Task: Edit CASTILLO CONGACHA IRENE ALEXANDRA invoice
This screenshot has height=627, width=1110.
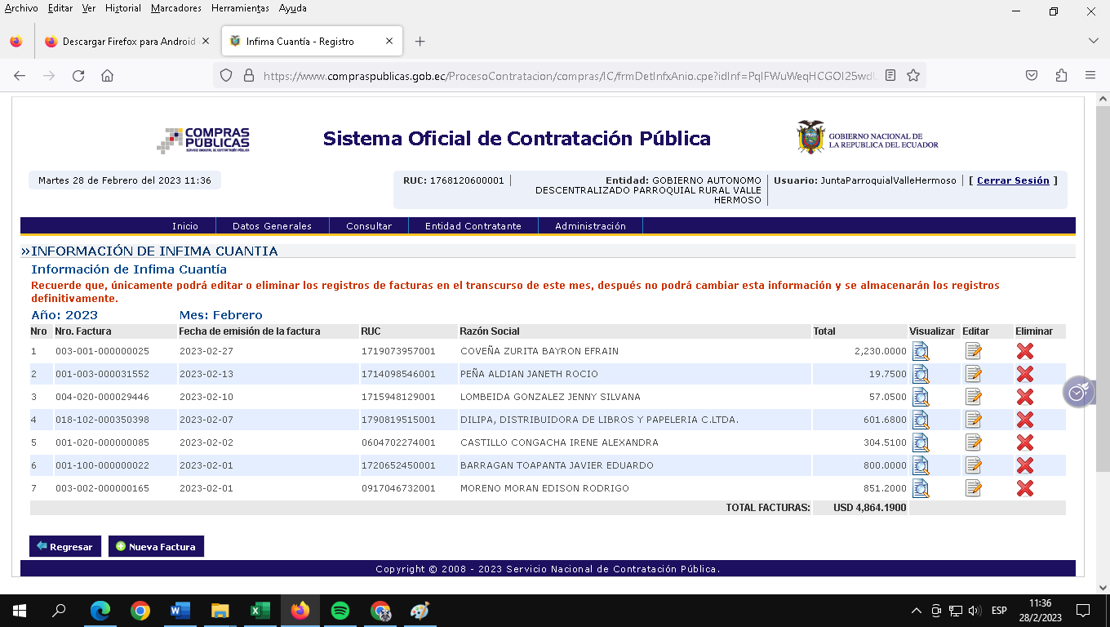Action: 973,442
